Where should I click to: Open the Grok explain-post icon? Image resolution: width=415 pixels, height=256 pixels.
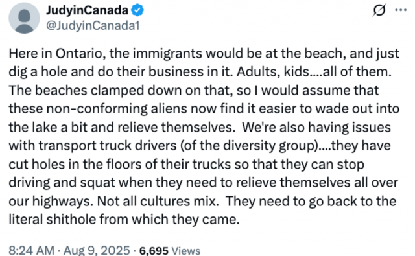click(379, 10)
